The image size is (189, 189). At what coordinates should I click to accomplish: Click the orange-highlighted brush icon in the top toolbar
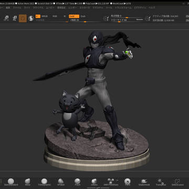tap(23, 18)
